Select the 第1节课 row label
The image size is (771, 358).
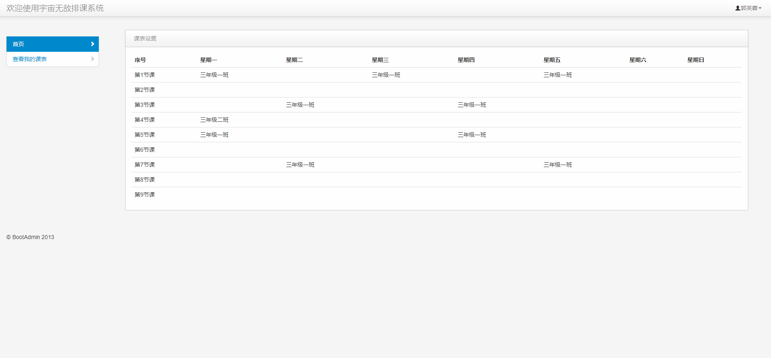point(145,75)
